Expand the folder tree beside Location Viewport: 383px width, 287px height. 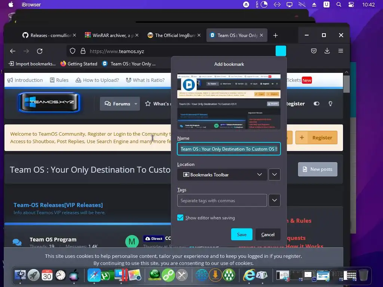[274, 175]
